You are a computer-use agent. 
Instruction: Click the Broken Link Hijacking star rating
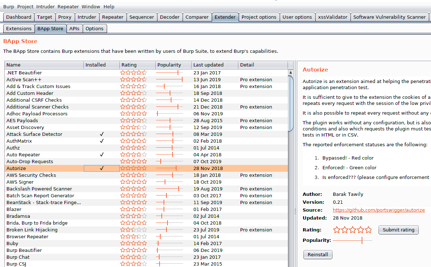pyautogui.click(x=134, y=230)
